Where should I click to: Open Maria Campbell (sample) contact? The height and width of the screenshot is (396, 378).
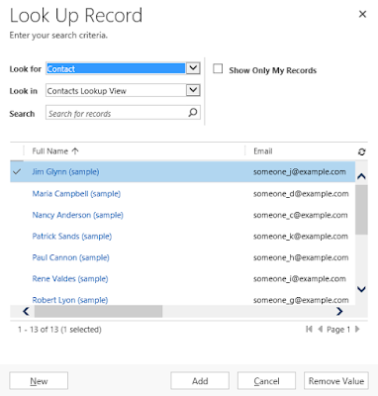coord(76,194)
